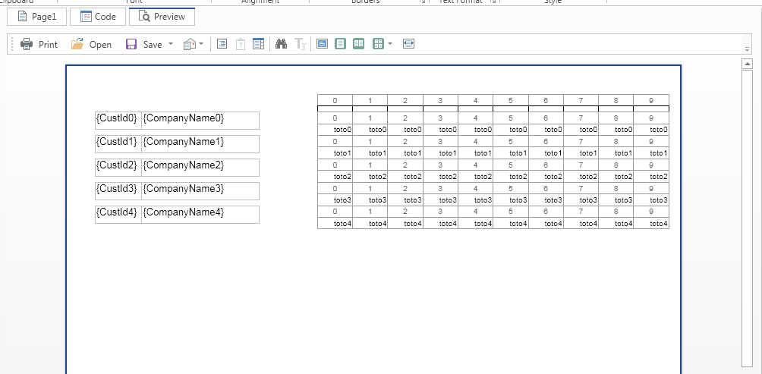Click the preview toolbar's dotted grip handle

click(x=12, y=44)
